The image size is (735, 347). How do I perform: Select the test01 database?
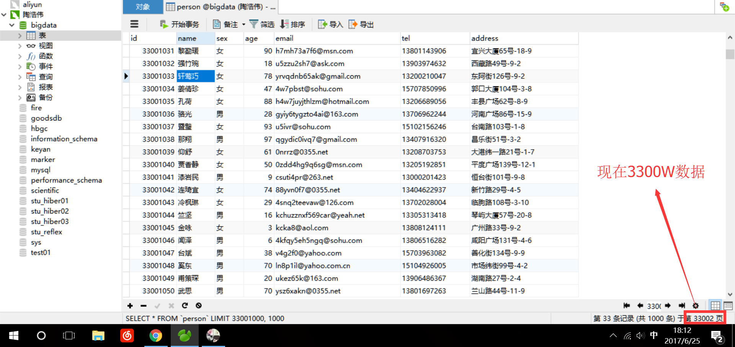(41, 253)
